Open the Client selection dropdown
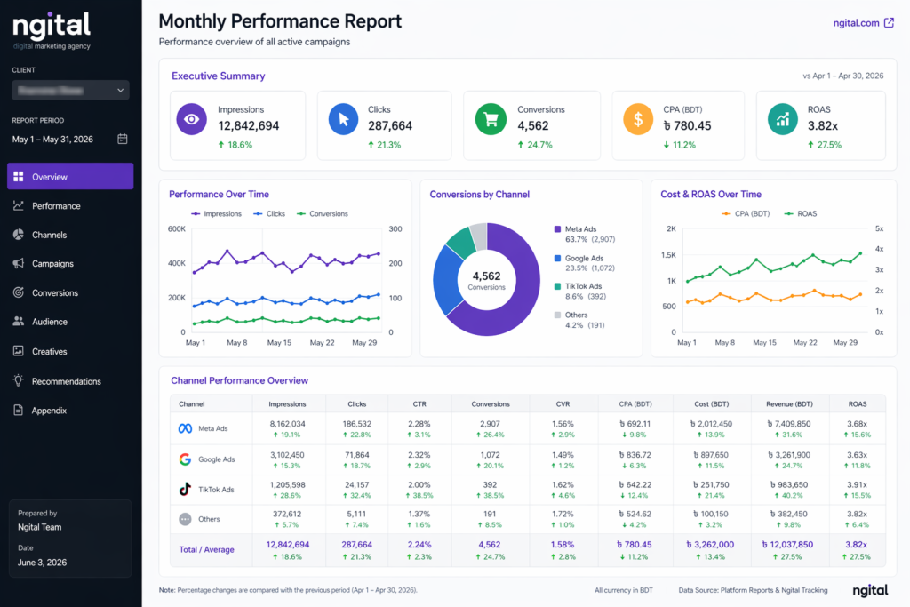Image resolution: width=910 pixels, height=607 pixels. pyautogui.click(x=69, y=90)
